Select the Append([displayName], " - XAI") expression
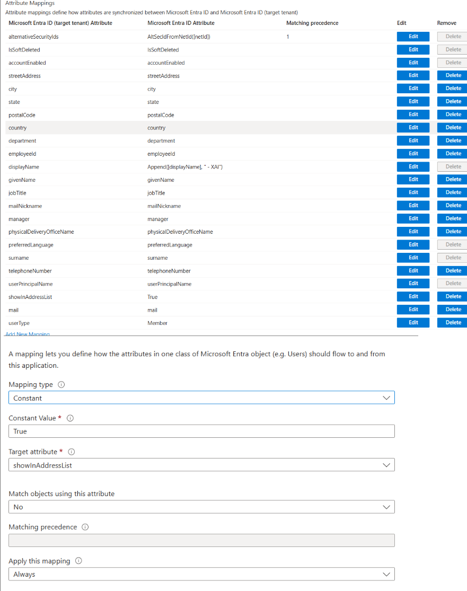 point(184,166)
